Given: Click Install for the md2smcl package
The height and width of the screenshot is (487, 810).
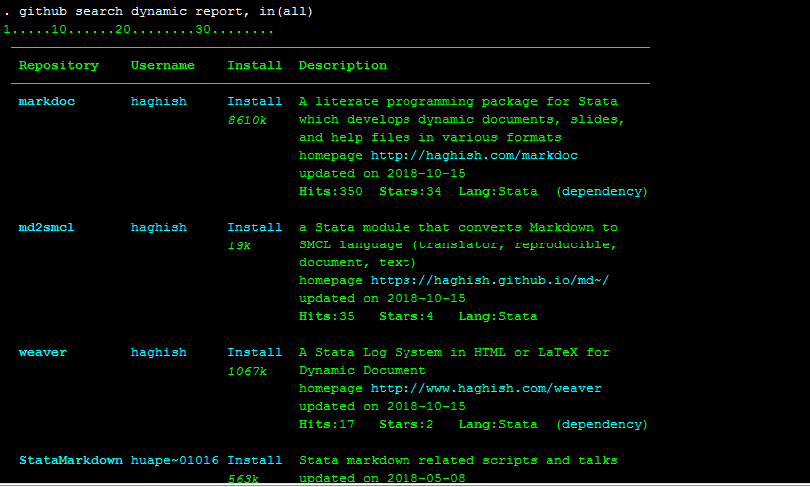Looking at the screenshot, I should (x=255, y=227).
